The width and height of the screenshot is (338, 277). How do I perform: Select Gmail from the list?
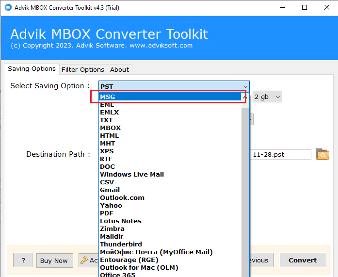click(x=170, y=190)
